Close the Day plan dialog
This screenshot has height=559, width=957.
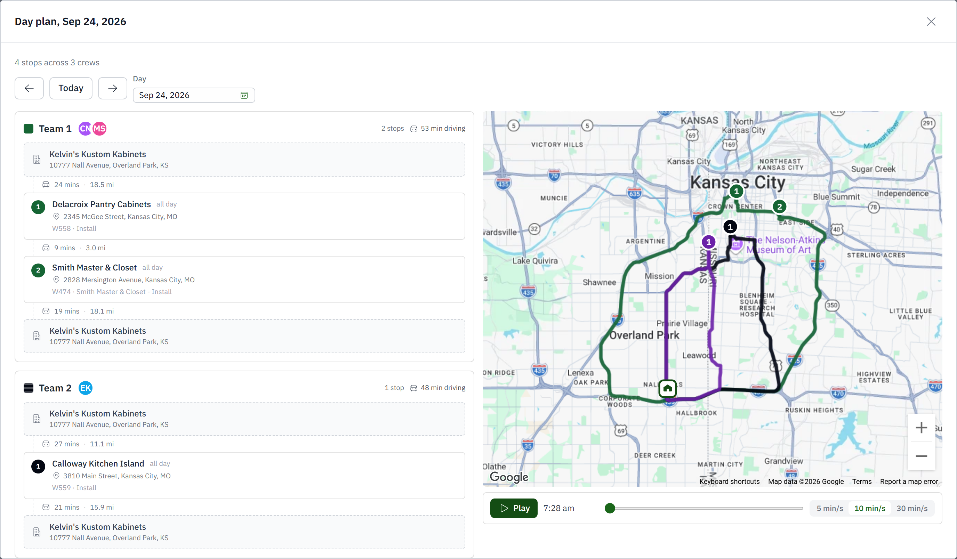[x=931, y=22]
